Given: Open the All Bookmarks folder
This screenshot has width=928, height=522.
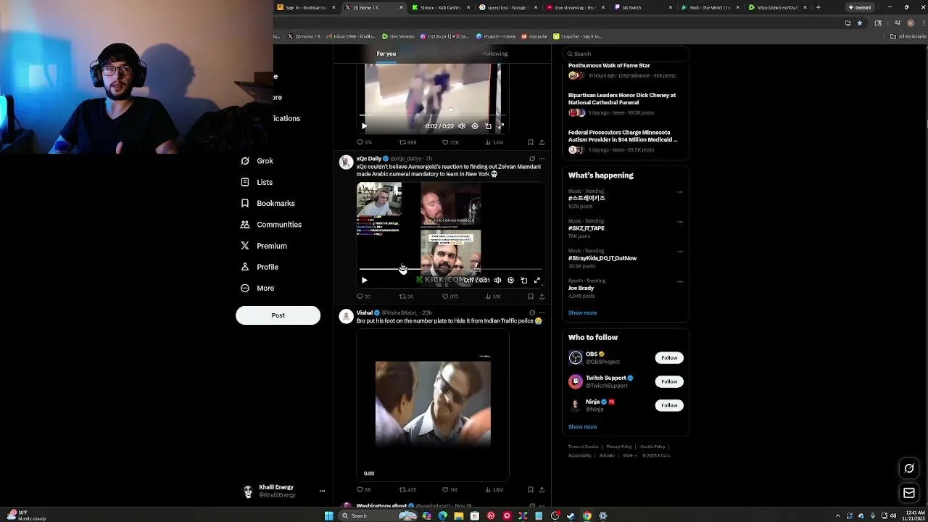Looking at the screenshot, I should [x=909, y=36].
